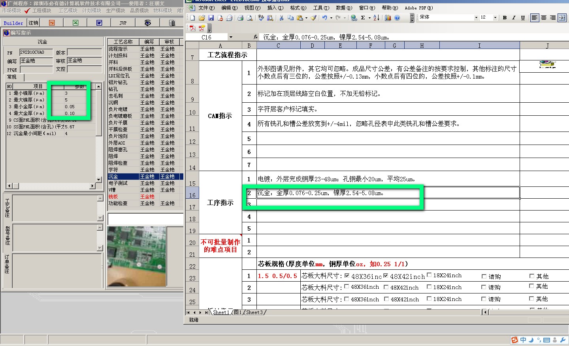Viewport: 569px width, 346px height.
Task: Click the Adobe PDF convert icon
Action: point(192,28)
